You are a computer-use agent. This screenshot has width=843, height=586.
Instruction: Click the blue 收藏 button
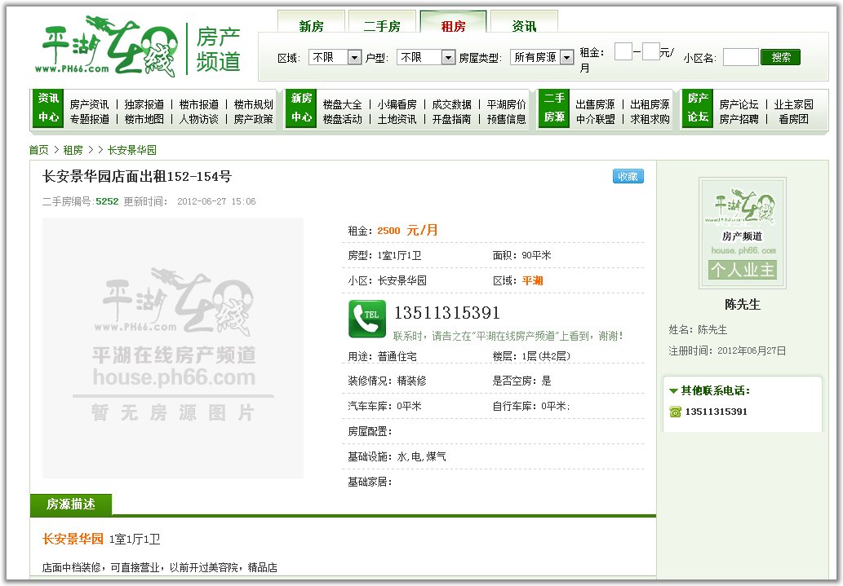pos(628,176)
